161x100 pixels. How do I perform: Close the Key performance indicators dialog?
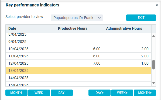(157, 5)
